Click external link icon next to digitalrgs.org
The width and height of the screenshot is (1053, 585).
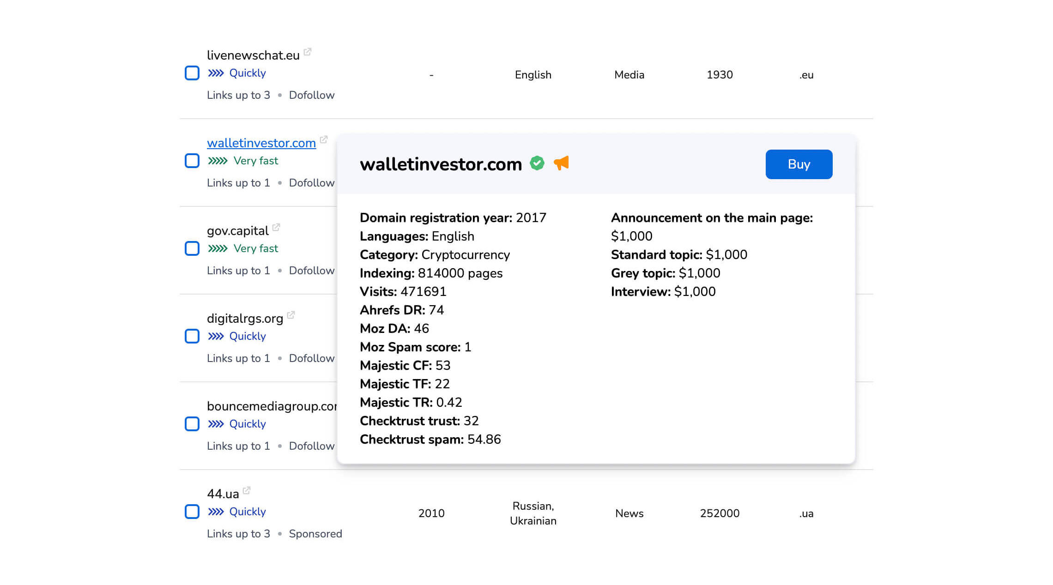click(291, 315)
